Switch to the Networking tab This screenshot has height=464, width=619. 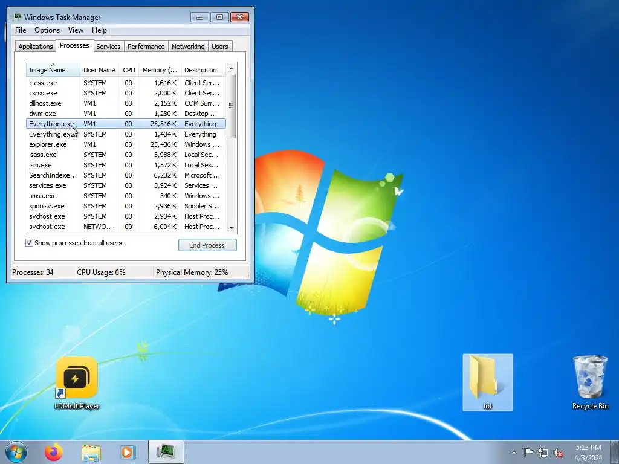coord(188,46)
